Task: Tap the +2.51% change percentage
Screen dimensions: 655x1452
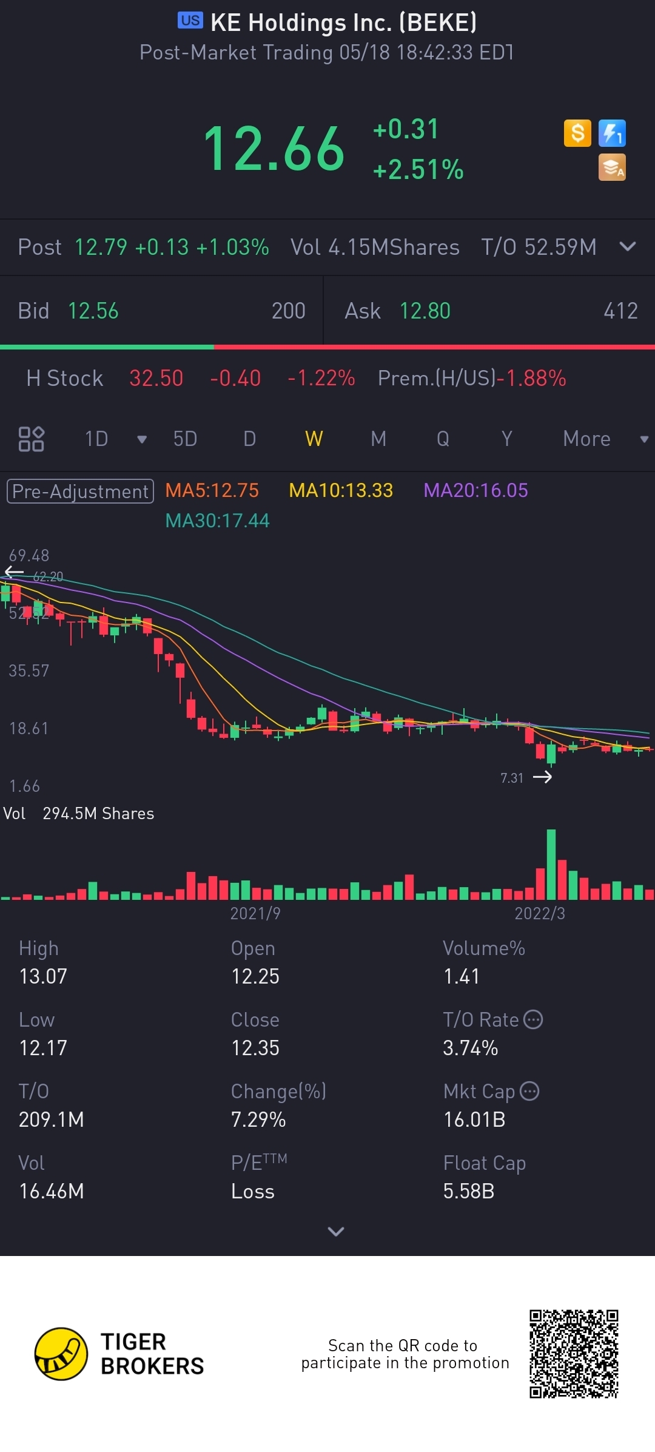Action: [418, 169]
